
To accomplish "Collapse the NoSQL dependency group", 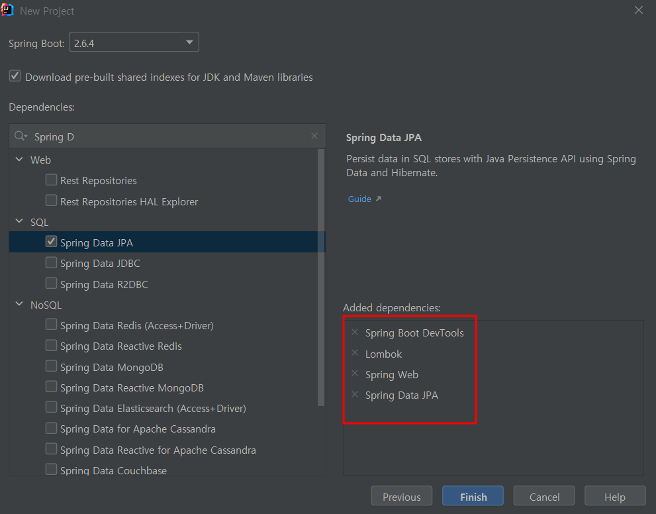I will click(19, 304).
